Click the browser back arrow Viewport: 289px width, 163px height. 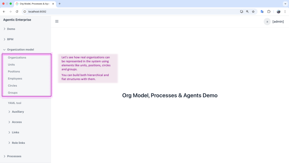(x=4, y=12)
